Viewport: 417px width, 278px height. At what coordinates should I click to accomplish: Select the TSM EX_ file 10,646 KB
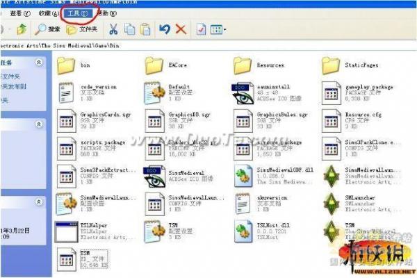click(83, 259)
